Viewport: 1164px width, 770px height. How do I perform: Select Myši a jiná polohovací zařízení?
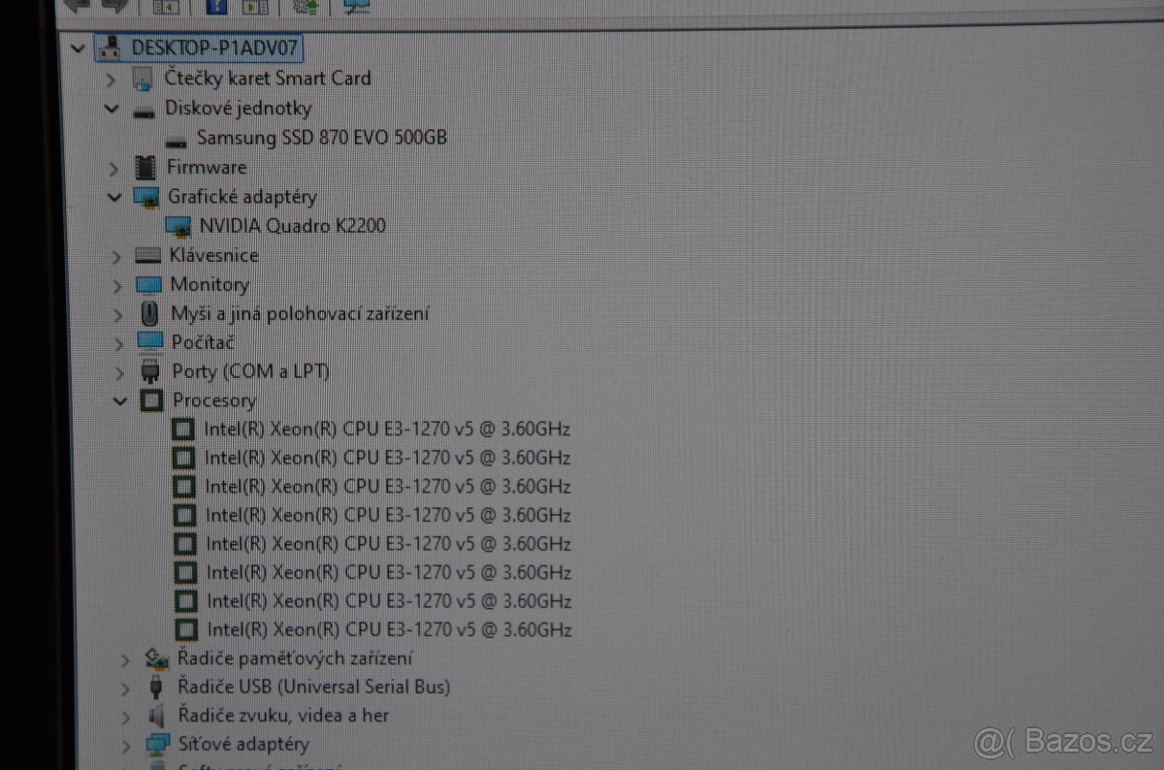(x=301, y=313)
